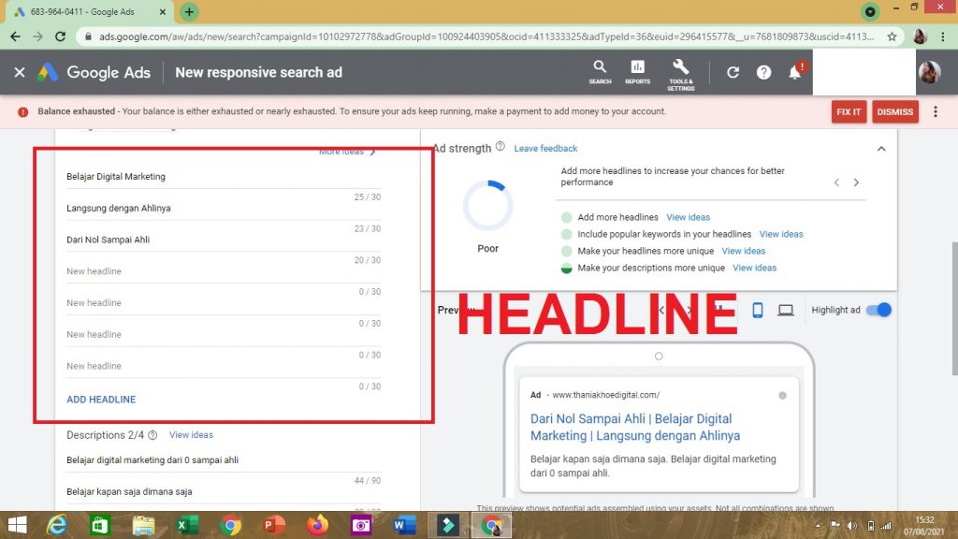958x539 pixels.
Task: Open the help question mark icon
Action: click(x=763, y=72)
